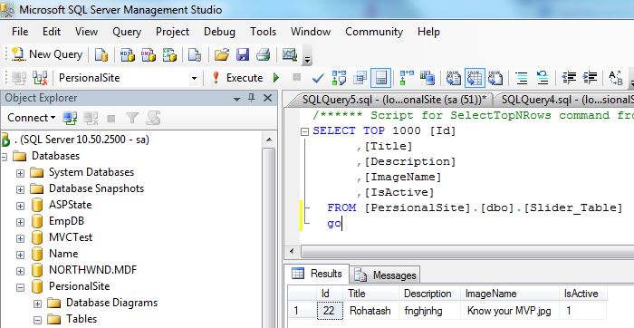Open a Database Engine Query
This screenshot has width=634, height=328.
click(x=101, y=54)
